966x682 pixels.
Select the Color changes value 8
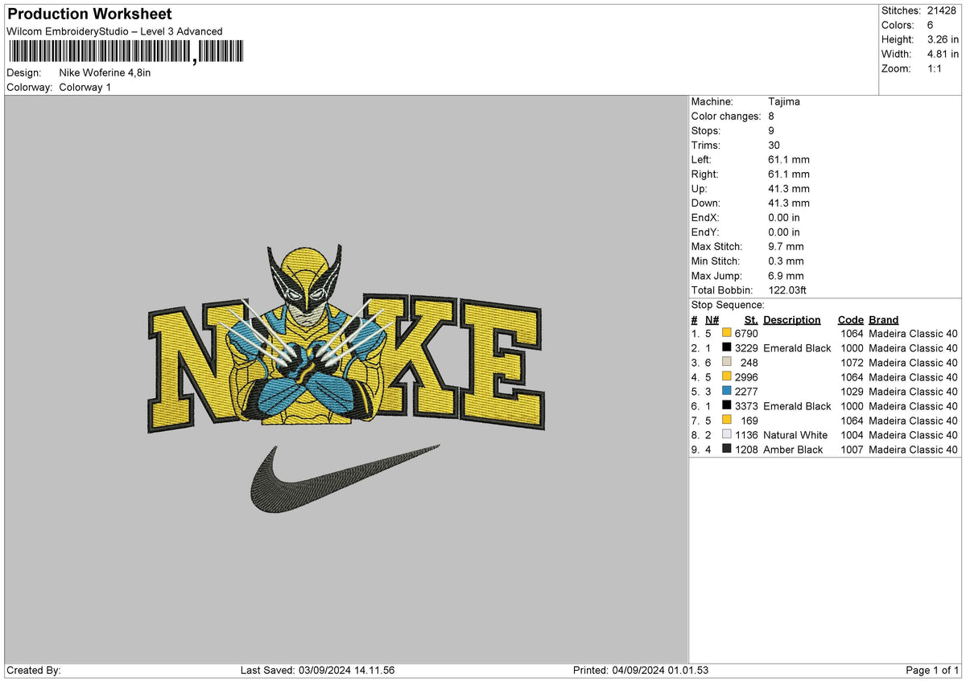772,116
